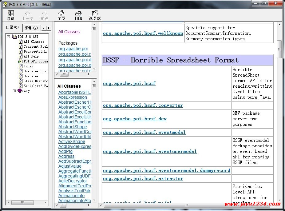The height and width of the screenshot is (211, 285).
Task: Open the org.apache.poi package link
Action: point(73,49)
